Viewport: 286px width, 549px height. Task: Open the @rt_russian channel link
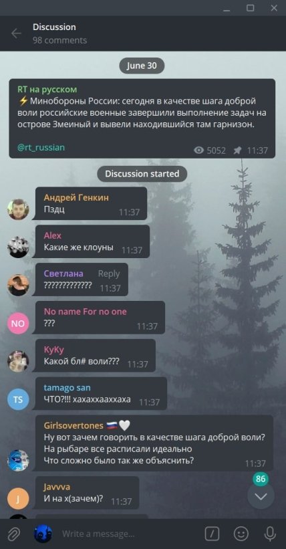pyautogui.click(x=41, y=147)
